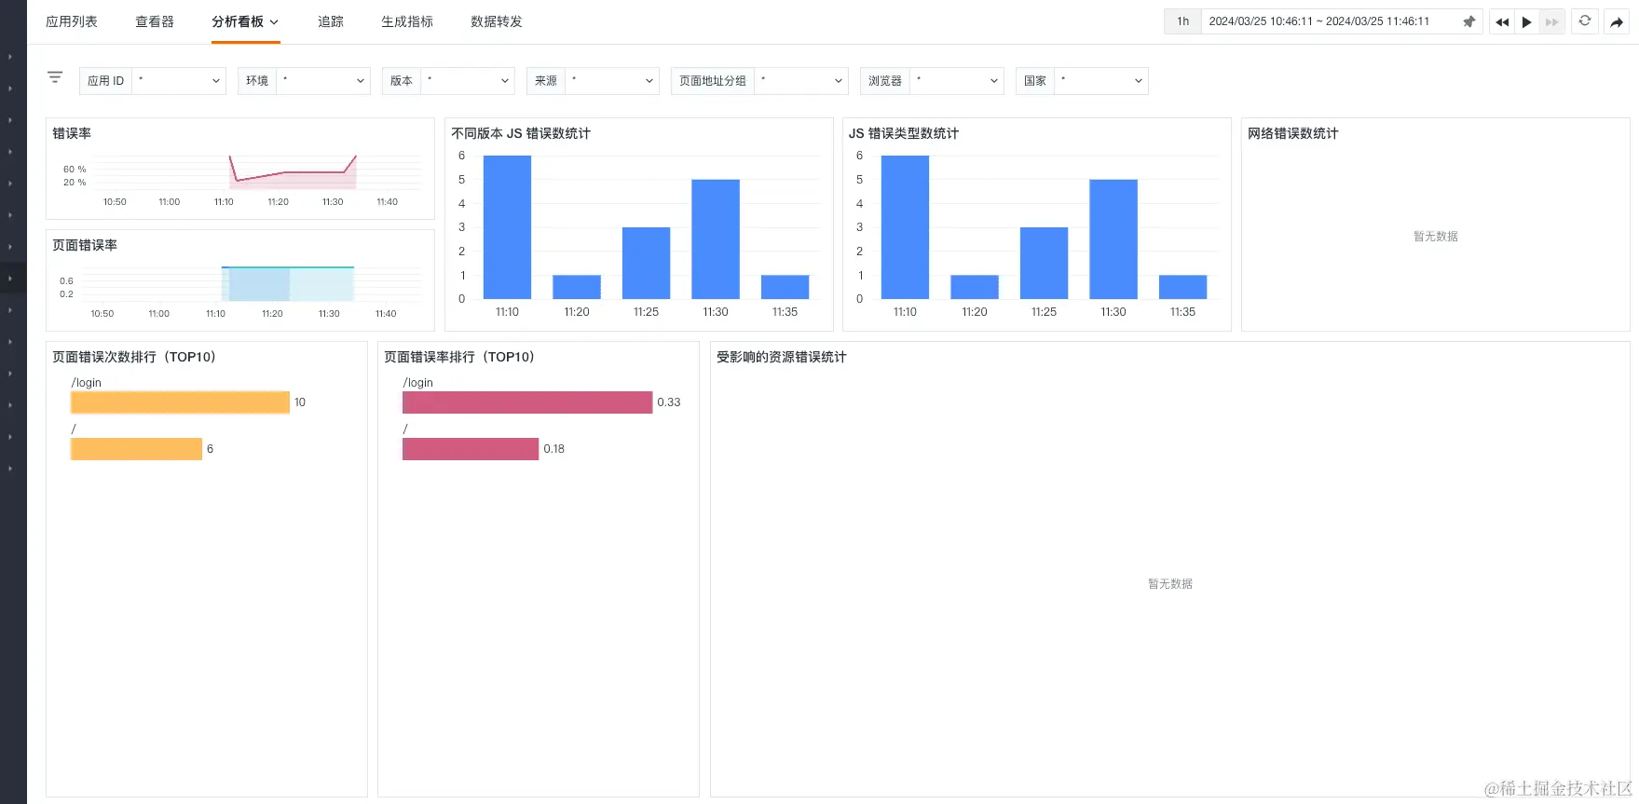
Task: Click the orange /login bar valued 10
Action: pos(180,402)
